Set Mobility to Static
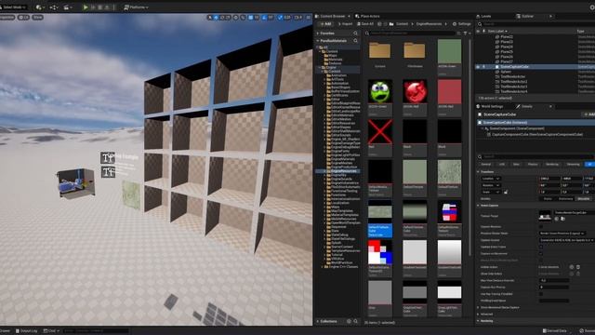595x335 pixels. pyautogui.click(x=548, y=199)
